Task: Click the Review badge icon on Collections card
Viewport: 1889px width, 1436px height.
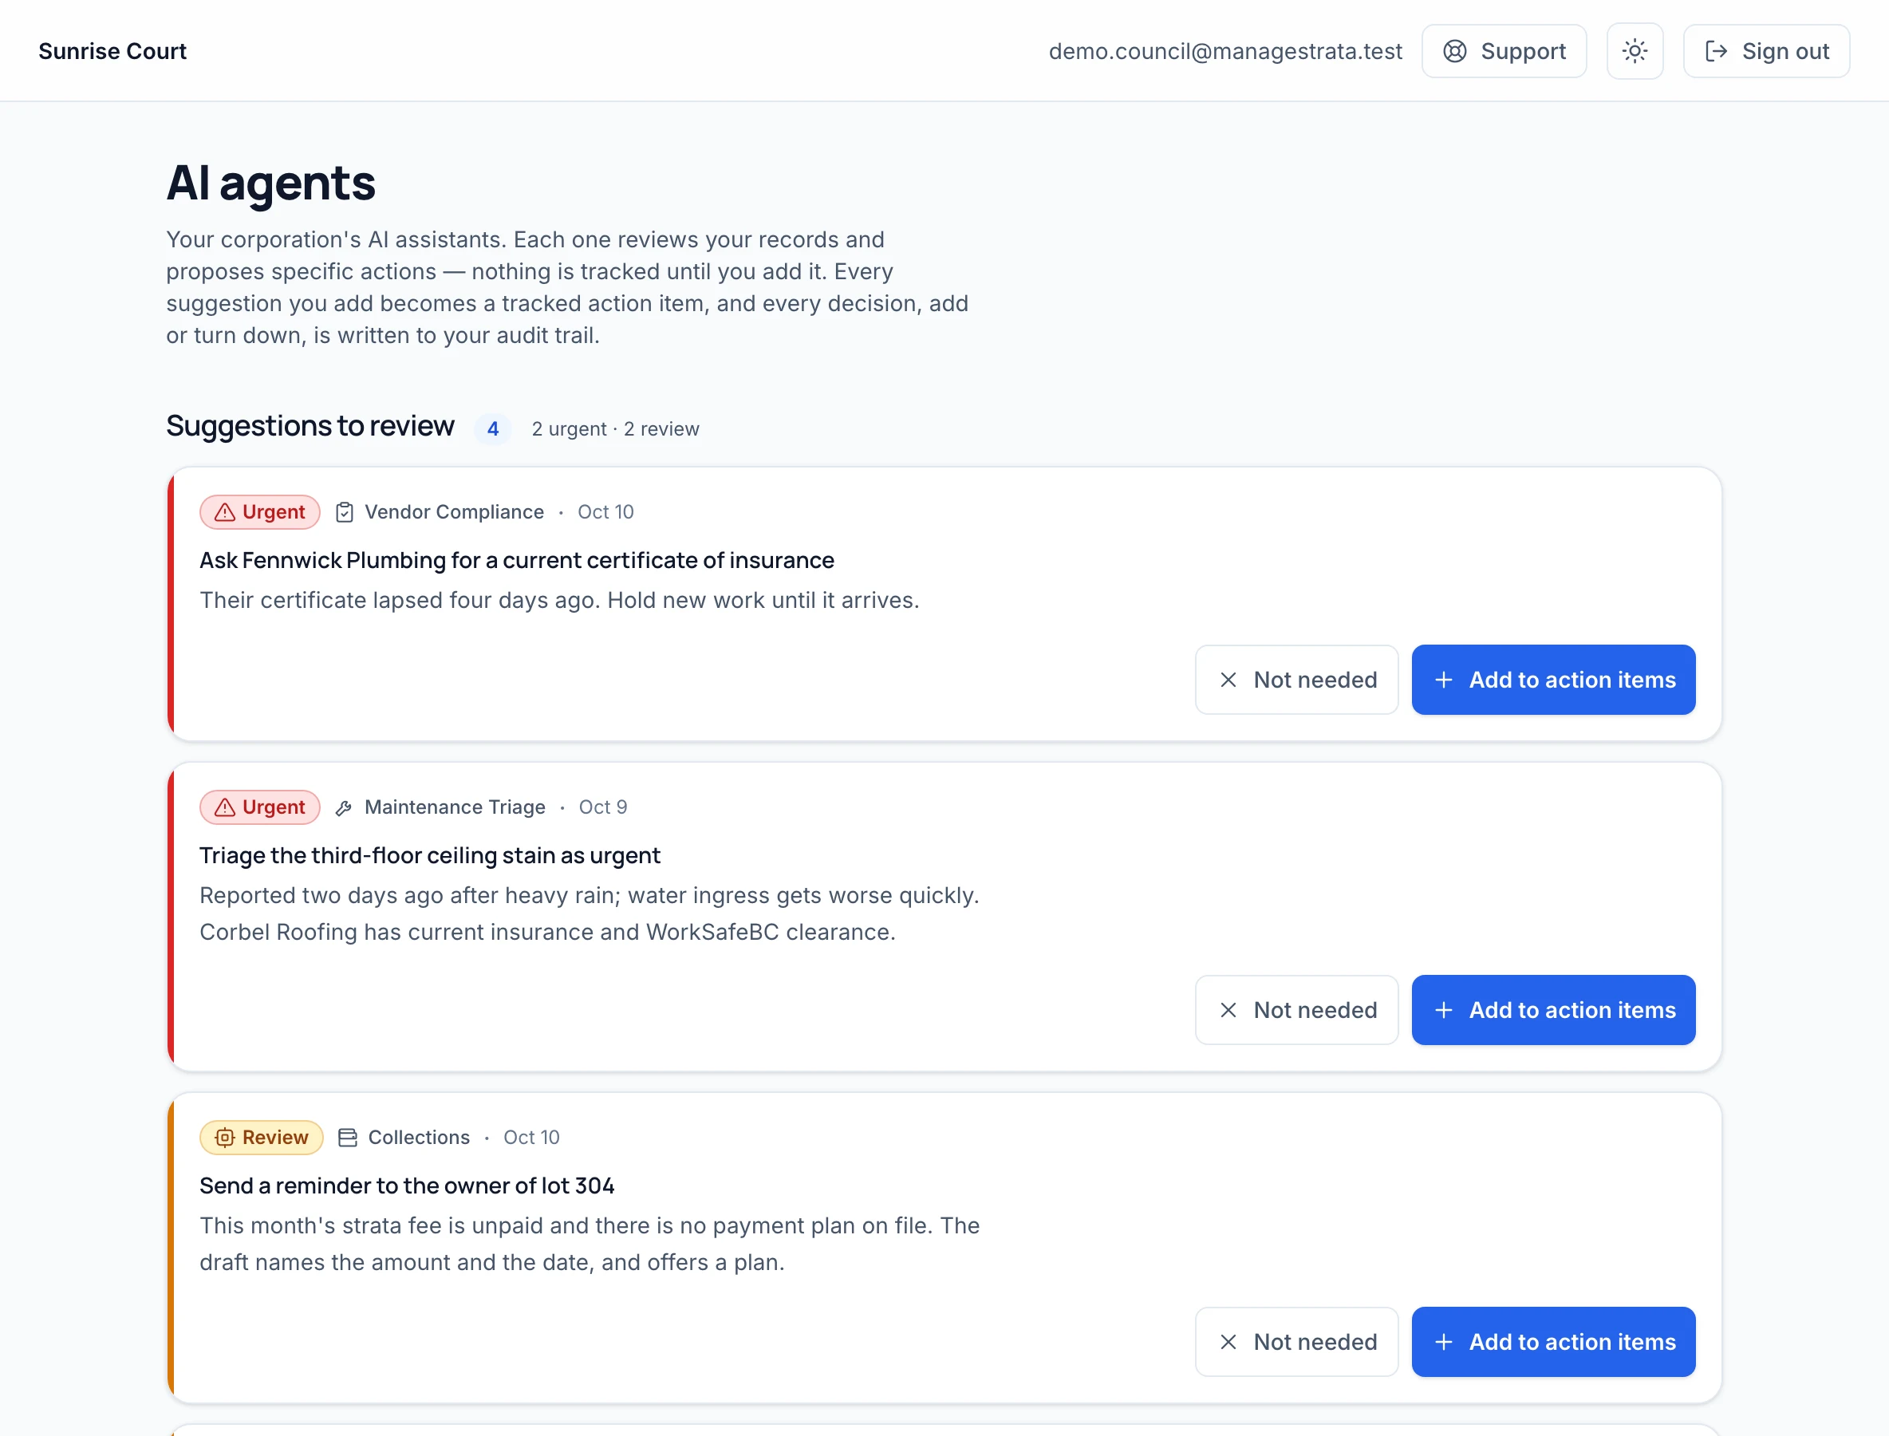Action: pyautogui.click(x=224, y=1138)
